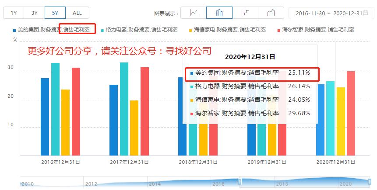This screenshot has width=377, height=190.
Task: Click the y-axis value 20
Action: click(11, 96)
